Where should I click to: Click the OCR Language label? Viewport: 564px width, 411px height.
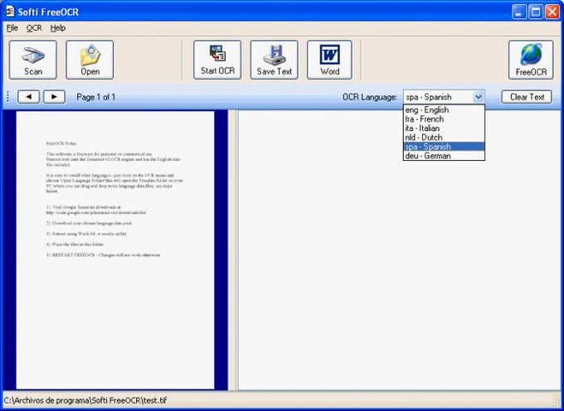point(370,97)
